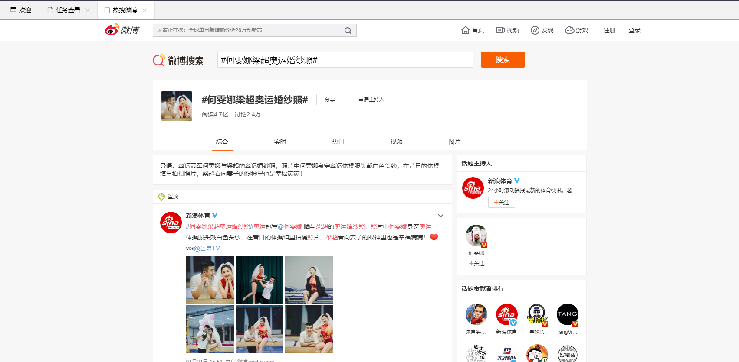Image resolution: width=739 pixels, height=362 pixels.
Task: Open fifth photo in post grid
Action: [x=259, y=329]
